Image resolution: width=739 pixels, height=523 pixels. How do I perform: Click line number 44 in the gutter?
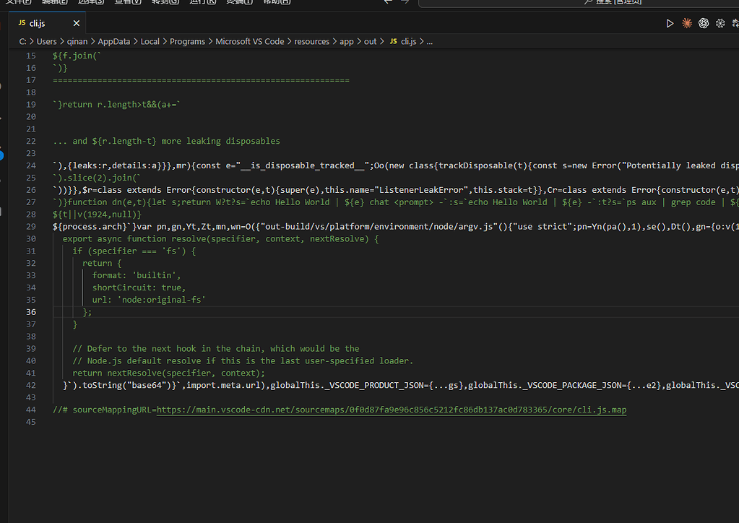tap(31, 410)
